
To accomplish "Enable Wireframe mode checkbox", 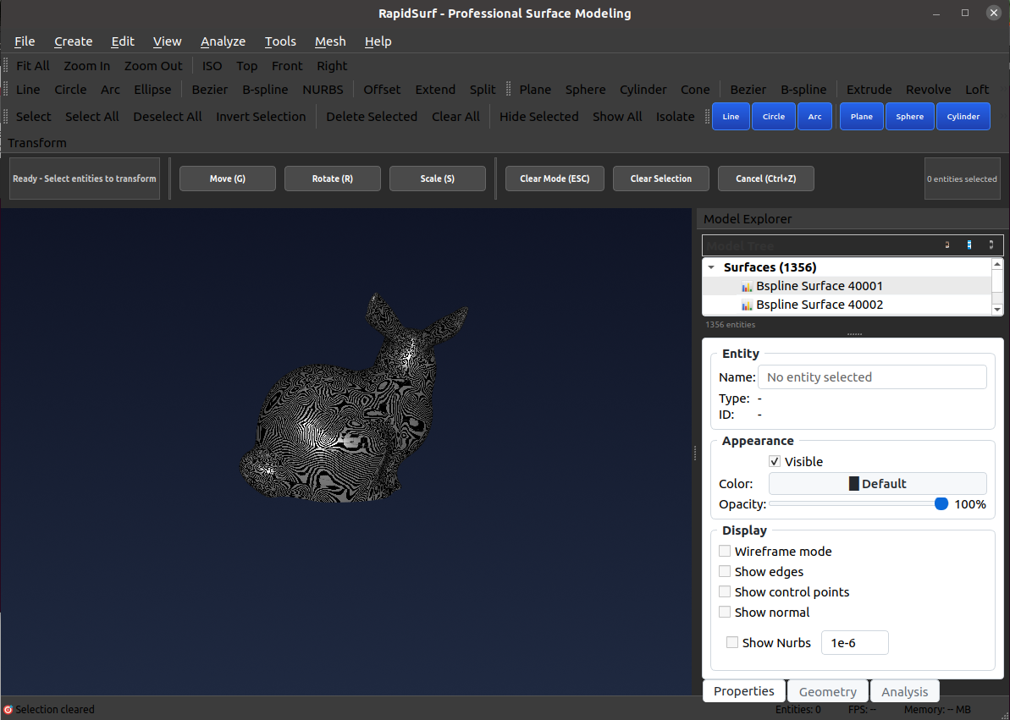I will (x=725, y=552).
